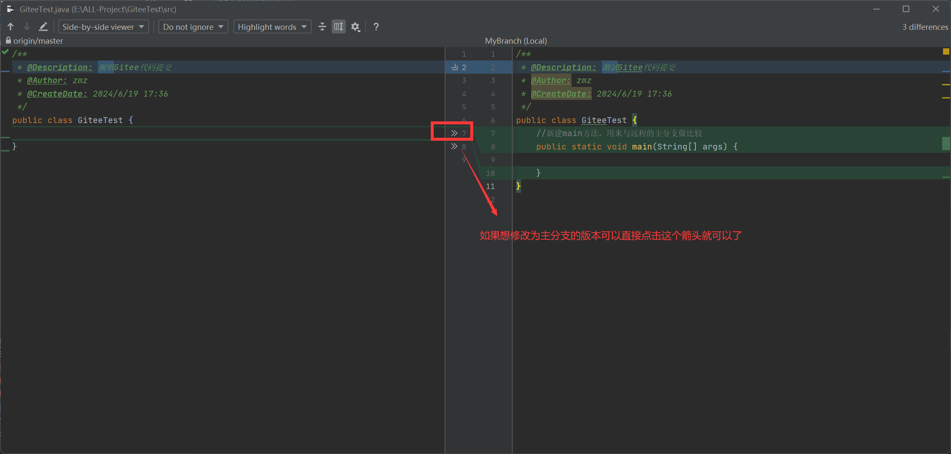Screen dimensions: 951x454
Task: Accept change arrow on line 8
Action: pyautogui.click(x=454, y=146)
